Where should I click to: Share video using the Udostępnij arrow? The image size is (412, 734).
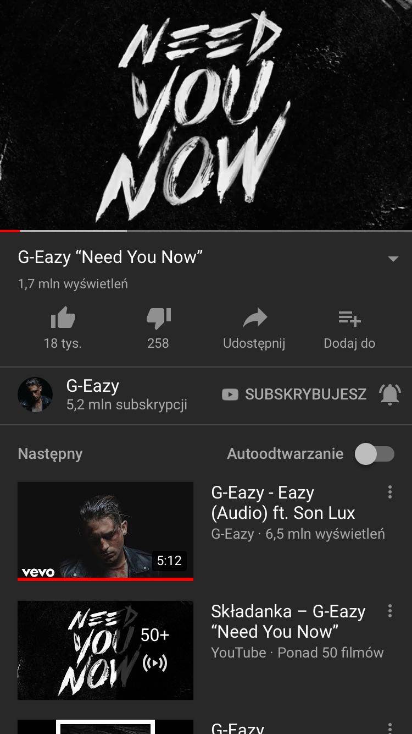coord(254,318)
